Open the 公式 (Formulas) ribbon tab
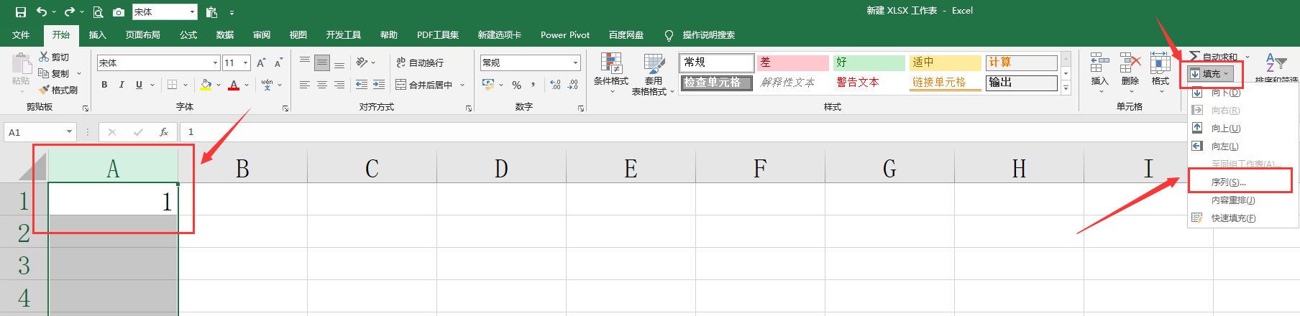This screenshot has height=316, width=1300. pyautogui.click(x=188, y=35)
